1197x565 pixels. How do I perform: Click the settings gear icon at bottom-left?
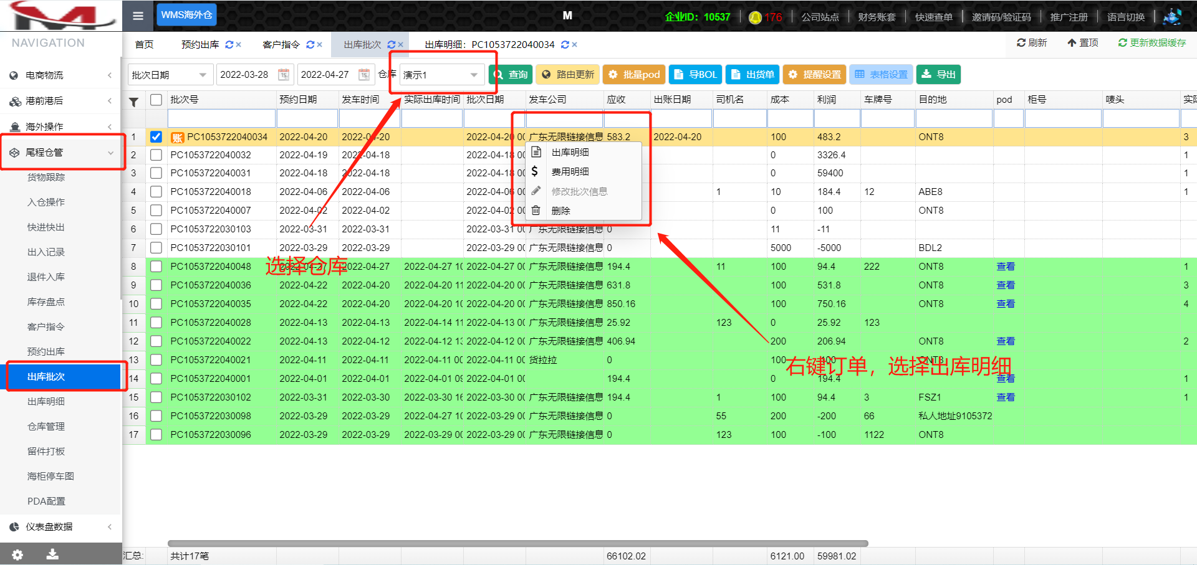[17, 554]
